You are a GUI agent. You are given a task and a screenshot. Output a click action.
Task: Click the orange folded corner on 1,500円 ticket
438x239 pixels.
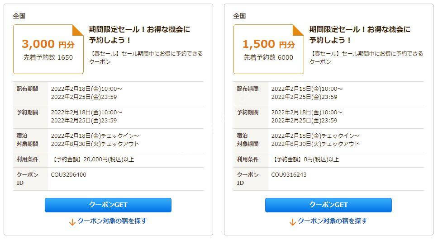pyautogui.click(x=298, y=30)
